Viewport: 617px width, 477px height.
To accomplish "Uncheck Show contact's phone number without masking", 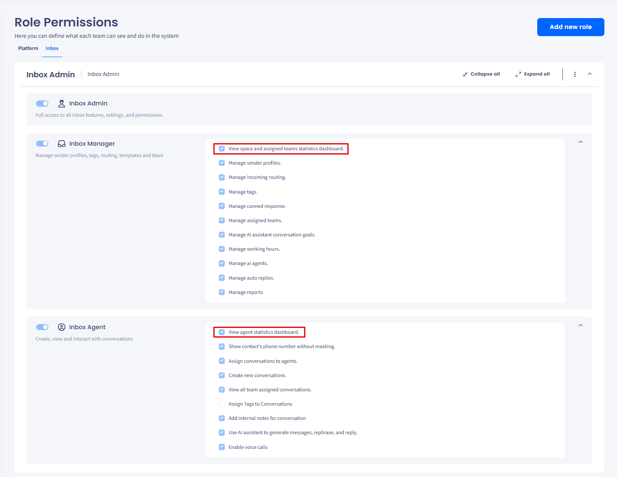I will 222,346.
